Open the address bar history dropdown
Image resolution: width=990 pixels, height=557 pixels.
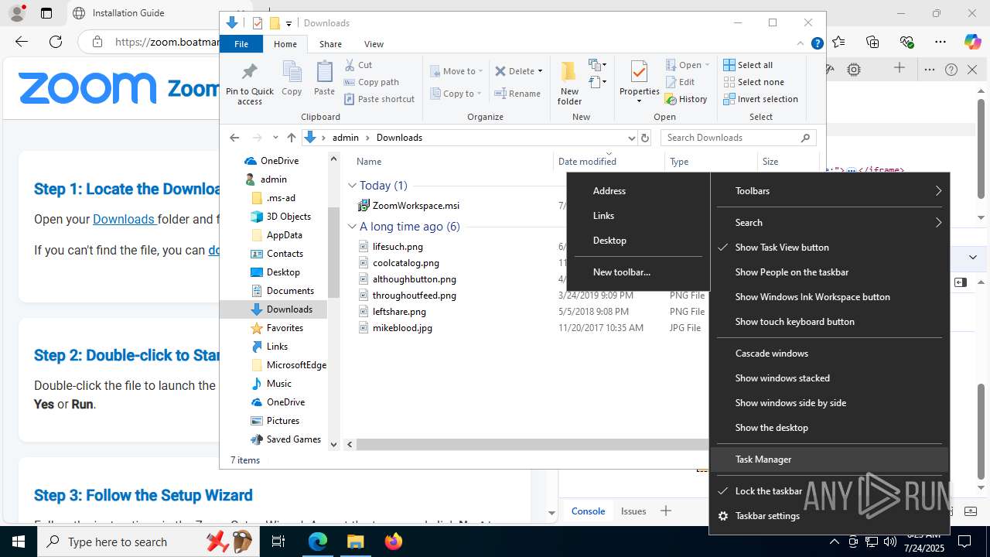(631, 138)
